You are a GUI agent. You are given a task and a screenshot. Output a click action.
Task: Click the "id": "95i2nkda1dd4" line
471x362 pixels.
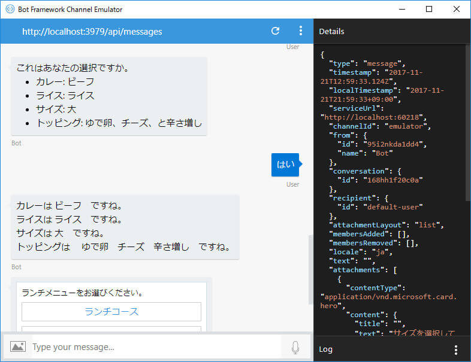[x=382, y=144]
